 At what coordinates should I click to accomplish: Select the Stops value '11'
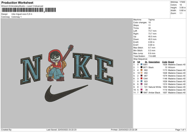pyautogui.click(x=149, y=25)
